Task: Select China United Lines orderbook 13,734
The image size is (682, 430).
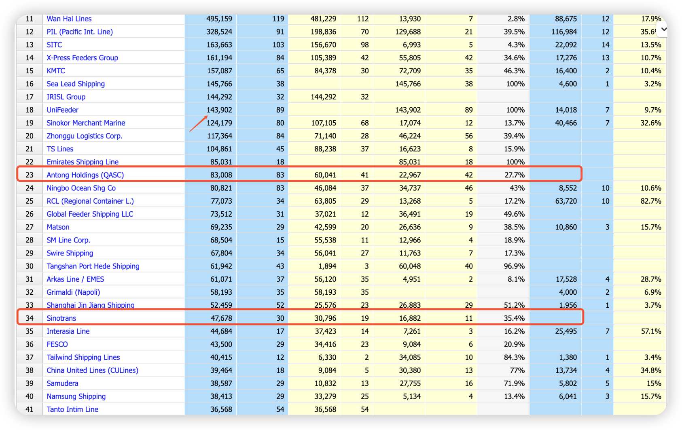Action: coord(566,370)
